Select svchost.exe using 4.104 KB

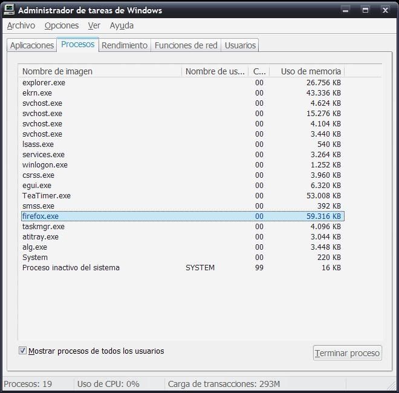[x=183, y=124]
